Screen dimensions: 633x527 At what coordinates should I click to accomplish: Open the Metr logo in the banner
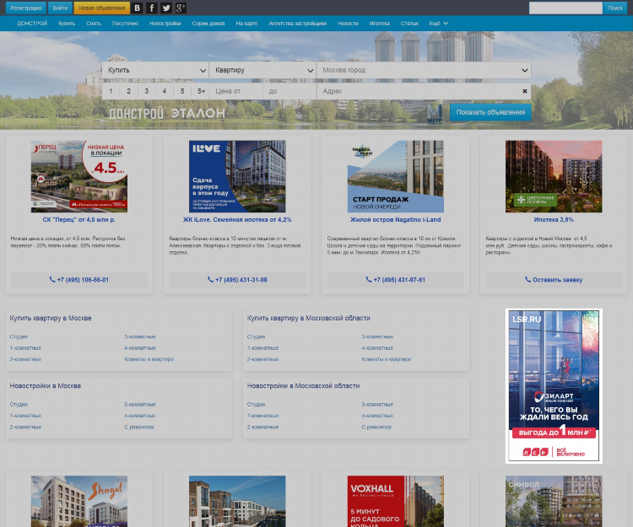(x=435, y=114)
